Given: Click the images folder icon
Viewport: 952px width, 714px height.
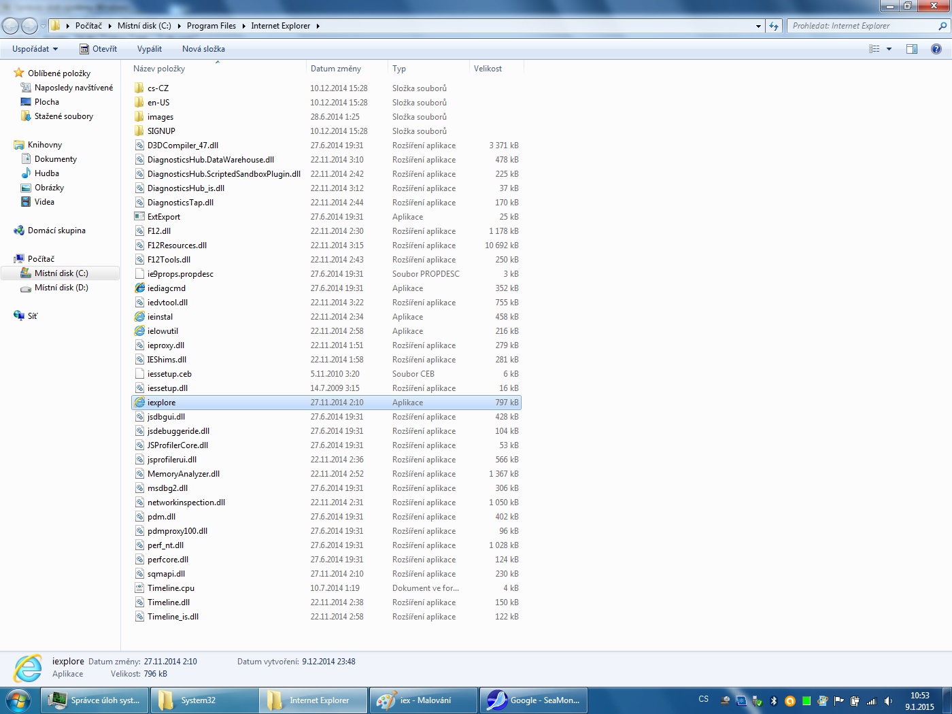Looking at the screenshot, I should [139, 117].
